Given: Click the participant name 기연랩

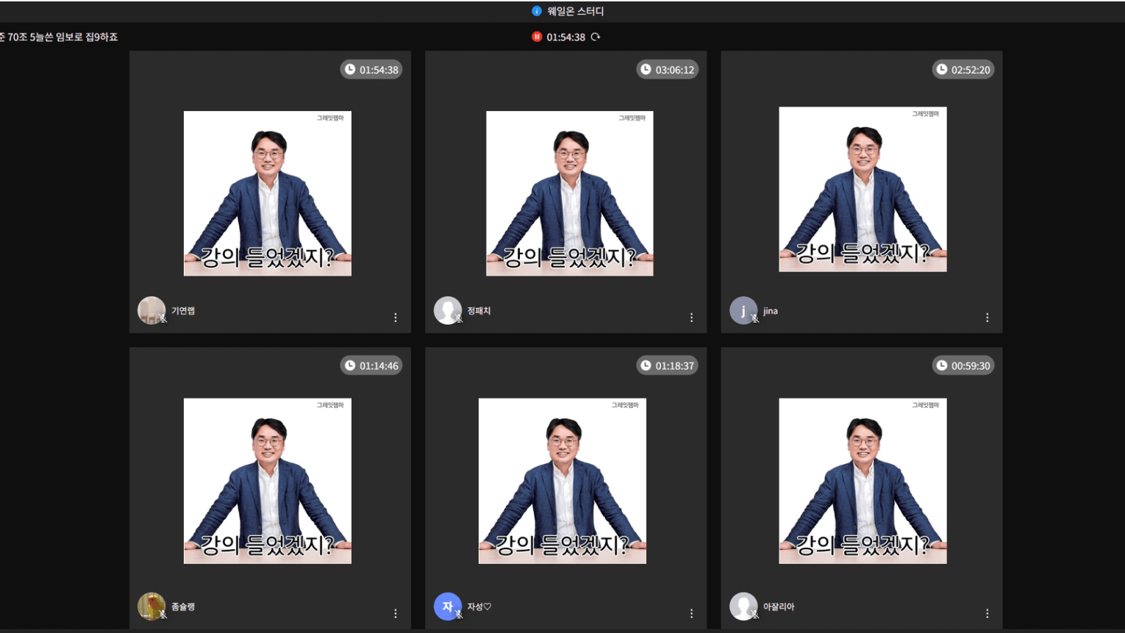Looking at the screenshot, I should [183, 311].
